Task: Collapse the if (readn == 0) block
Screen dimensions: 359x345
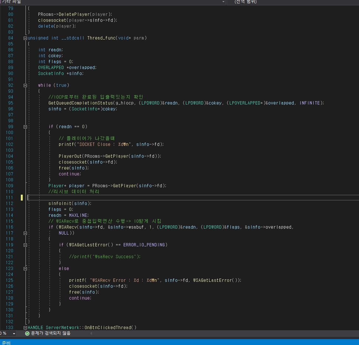Action: point(25,127)
